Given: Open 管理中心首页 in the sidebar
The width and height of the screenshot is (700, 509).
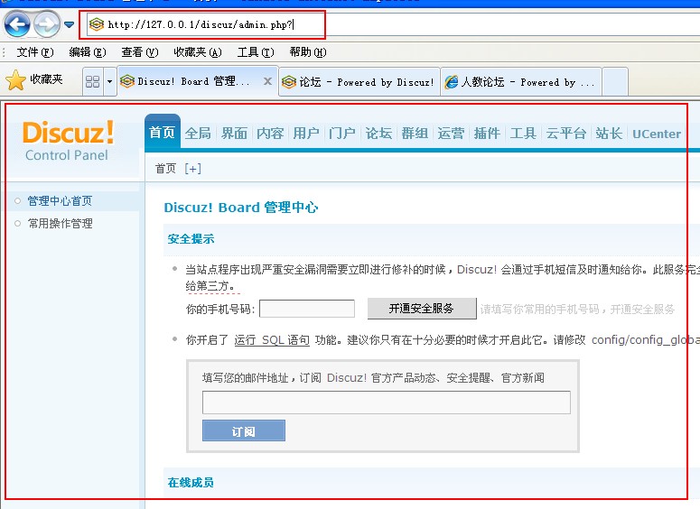Looking at the screenshot, I should click(60, 200).
